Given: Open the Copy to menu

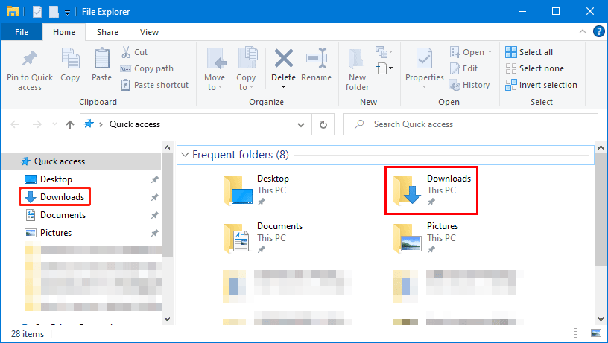Looking at the screenshot, I should (x=246, y=69).
